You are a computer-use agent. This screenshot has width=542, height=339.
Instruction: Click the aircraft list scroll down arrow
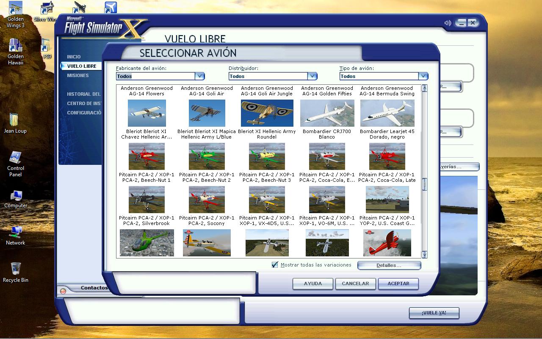point(425,254)
